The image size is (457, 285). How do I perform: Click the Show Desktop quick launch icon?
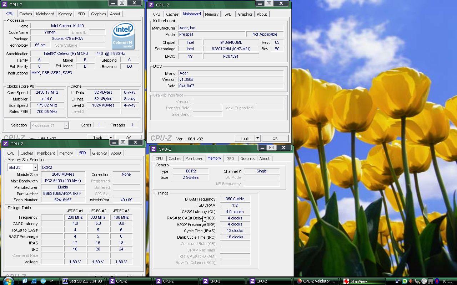coord(25,281)
